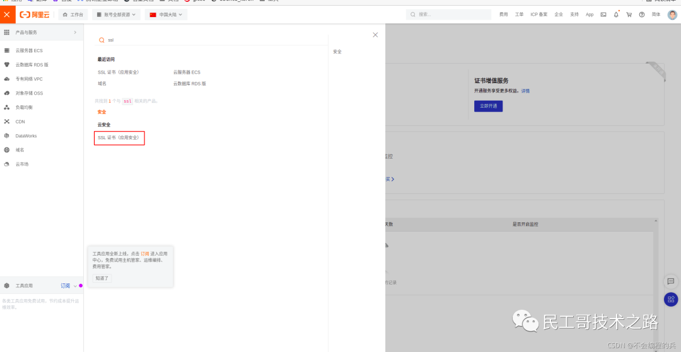The width and height of the screenshot is (681, 352).
Task: Click the blue floating grid widget icon
Action: [x=670, y=300]
